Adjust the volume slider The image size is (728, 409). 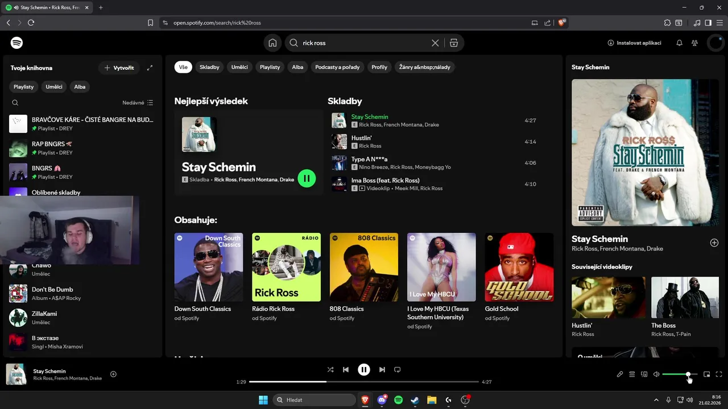(680, 374)
